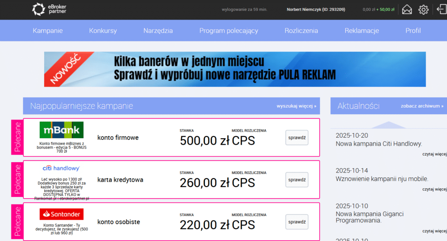
Task: Click czytaj więcej for nju mobile news
Action: (x=434, y=189)
